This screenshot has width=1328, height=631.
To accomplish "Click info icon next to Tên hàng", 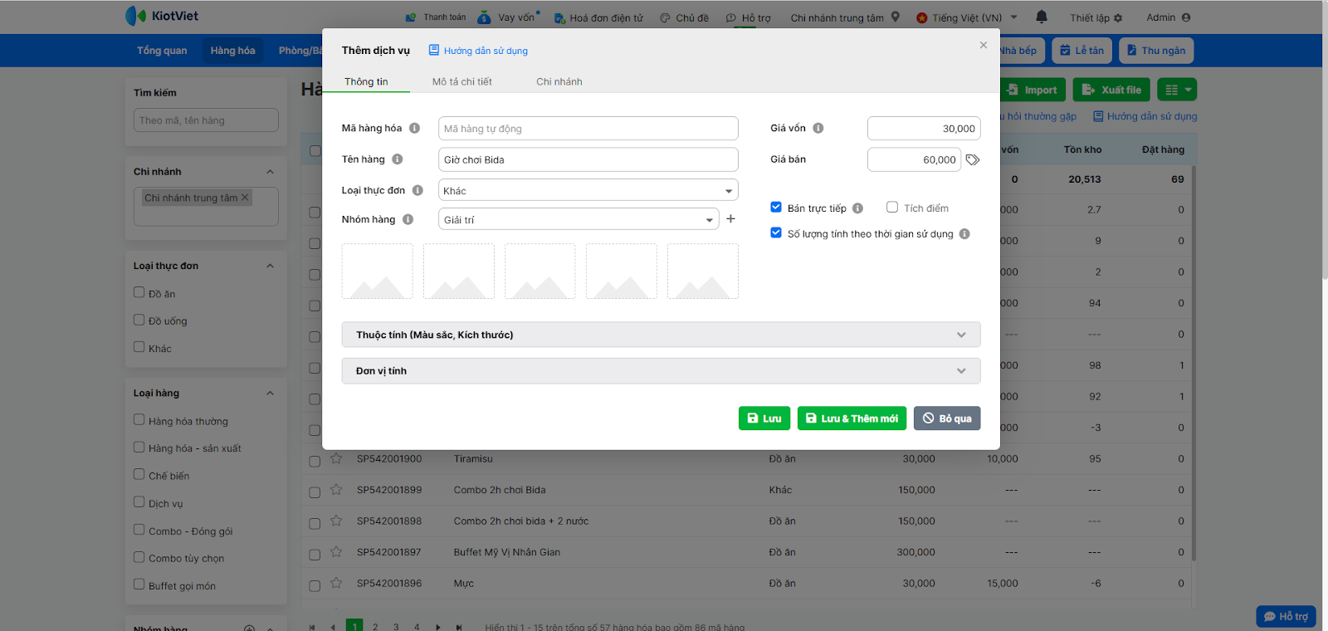I will 398,159.
